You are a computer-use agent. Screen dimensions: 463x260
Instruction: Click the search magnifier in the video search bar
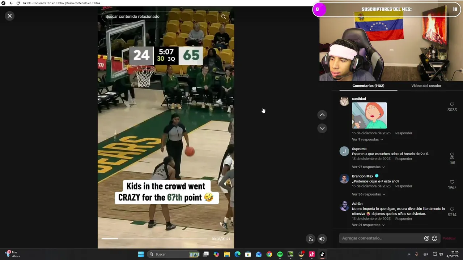point(224,17)
